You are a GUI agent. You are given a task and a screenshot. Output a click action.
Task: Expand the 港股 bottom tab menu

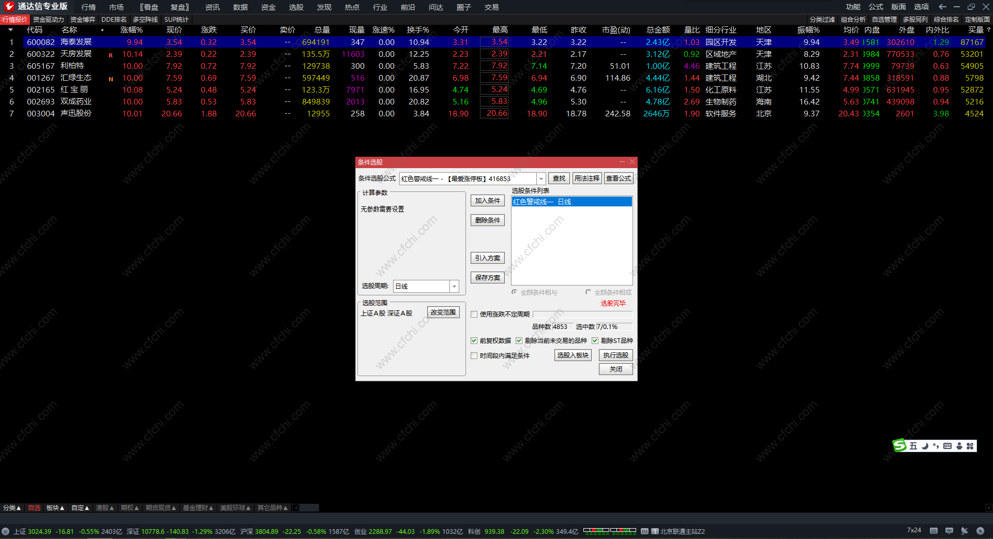click(x=105, y=508)
